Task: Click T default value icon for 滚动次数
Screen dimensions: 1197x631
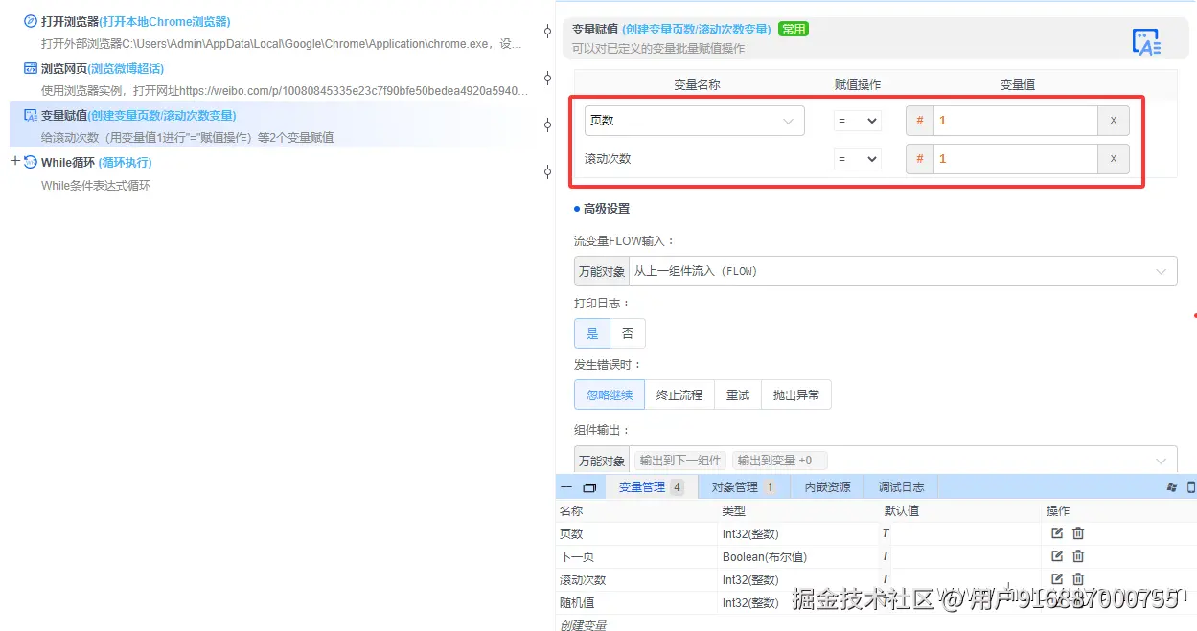Action: 886,579
